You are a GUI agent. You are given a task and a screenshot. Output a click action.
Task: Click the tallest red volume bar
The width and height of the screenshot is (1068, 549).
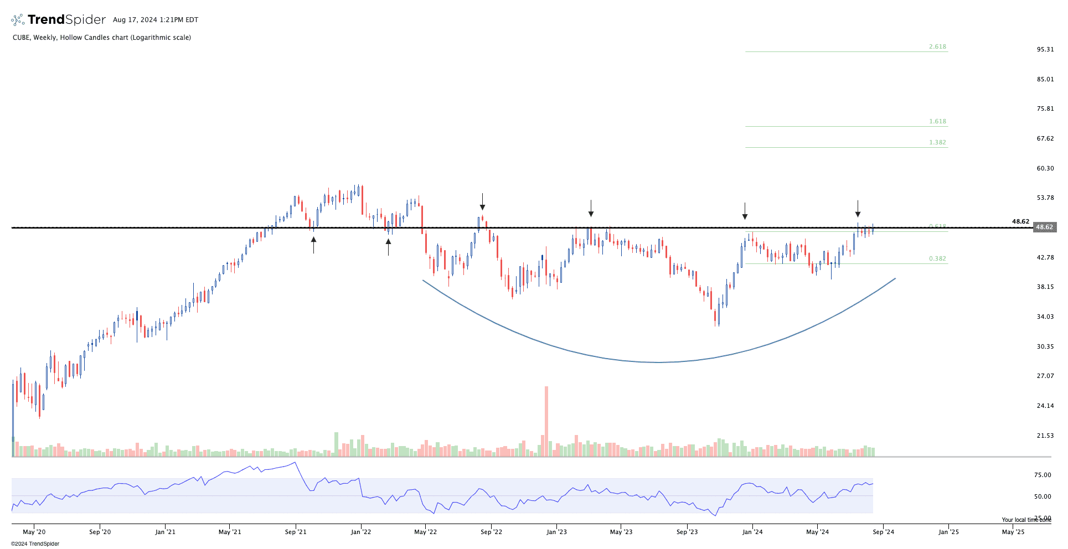[546, 421]
